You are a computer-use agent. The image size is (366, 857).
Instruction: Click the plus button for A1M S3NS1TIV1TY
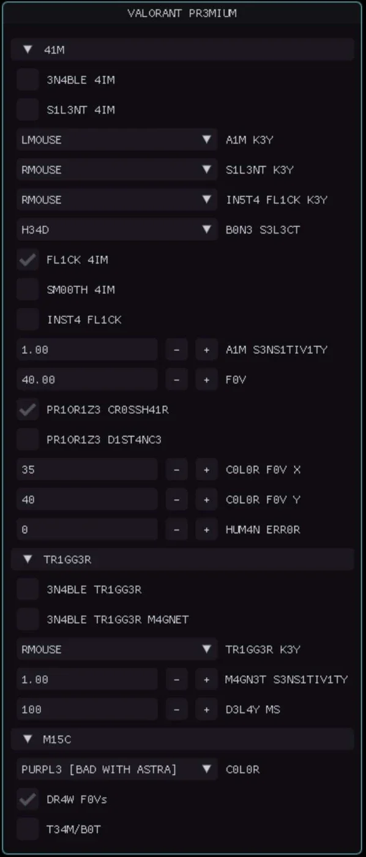[x=206, y=350]
